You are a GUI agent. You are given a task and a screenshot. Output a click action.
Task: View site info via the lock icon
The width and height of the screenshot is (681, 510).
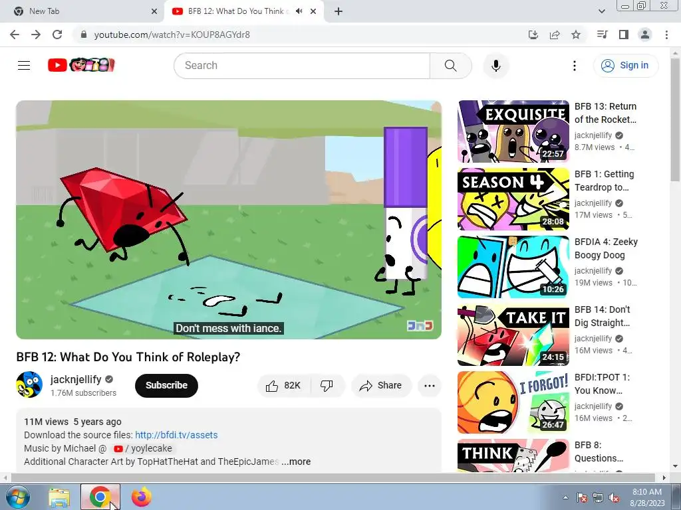click(84, 35)
